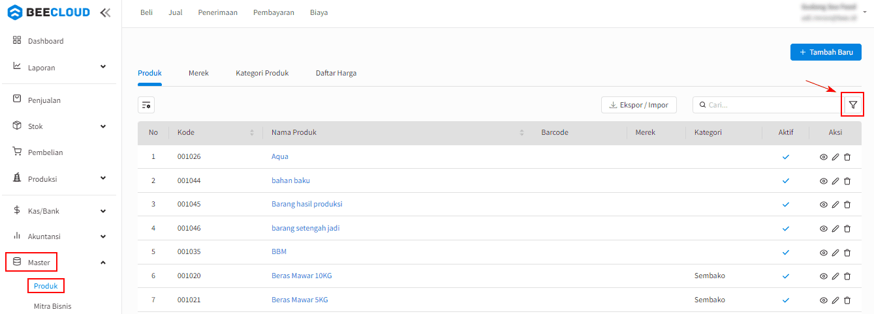The width and height of the screenshot is (874, 314).
Task: Expand Produksi menu chevron
Action: (x=103, y=178)
